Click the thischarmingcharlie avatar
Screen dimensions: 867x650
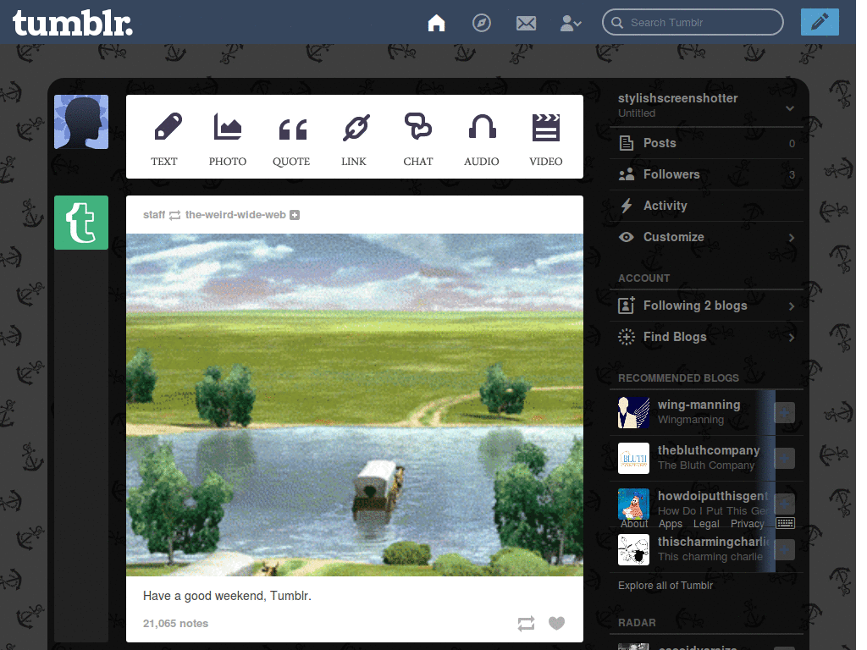pos(633,549)
